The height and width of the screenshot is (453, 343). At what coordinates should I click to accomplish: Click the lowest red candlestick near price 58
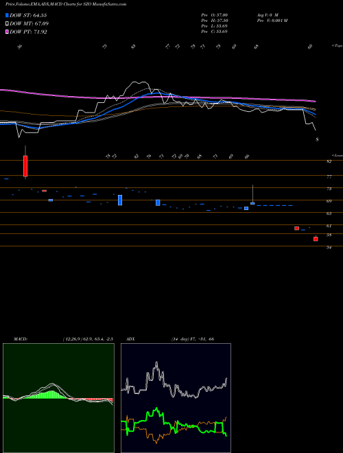pos(316,238)
